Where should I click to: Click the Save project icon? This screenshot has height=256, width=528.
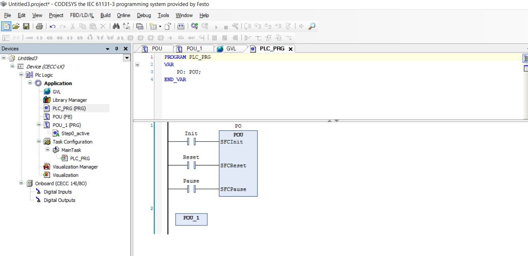[x=26, y=26]
